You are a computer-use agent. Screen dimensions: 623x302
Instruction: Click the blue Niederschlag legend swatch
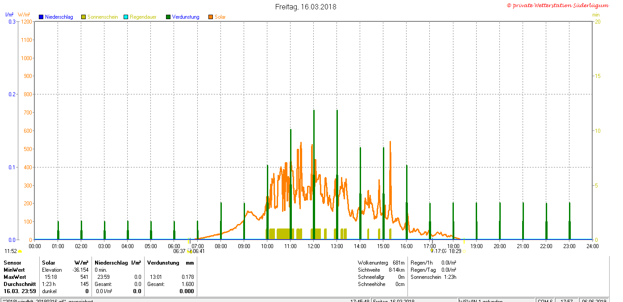click(41, 17)
